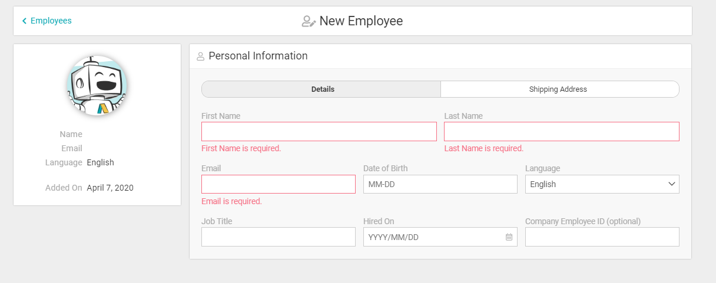Click the Hired On date field
716x283 pixels.
[x=433, y=237]
